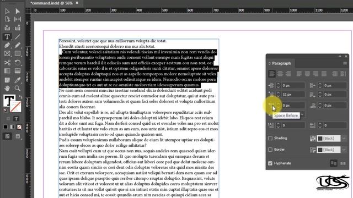Viewport: 353px width, 198px height.
Task: Activate the Type tool
Action: click(7, 37)
